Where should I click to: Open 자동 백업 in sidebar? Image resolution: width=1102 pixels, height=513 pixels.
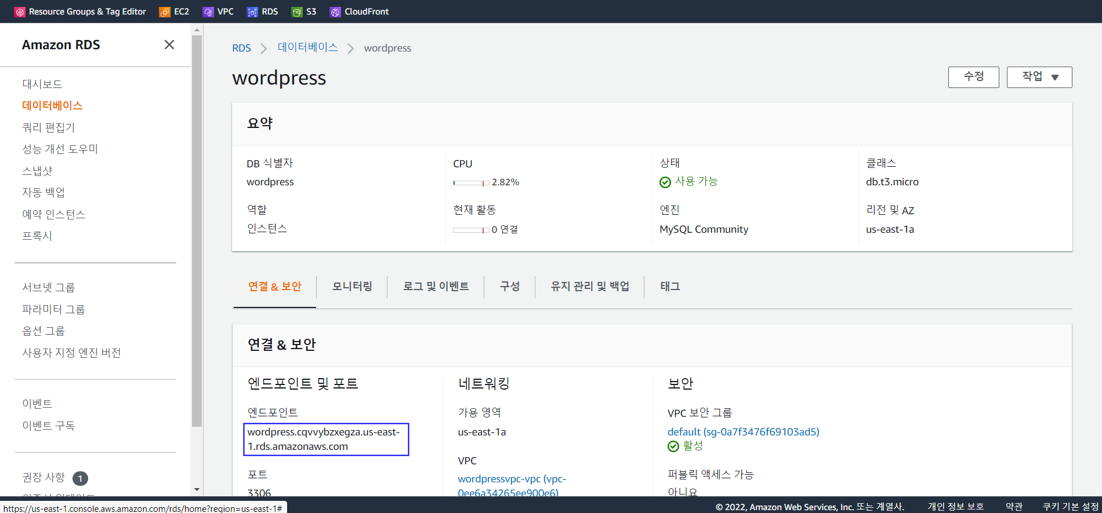pos(43,192)
